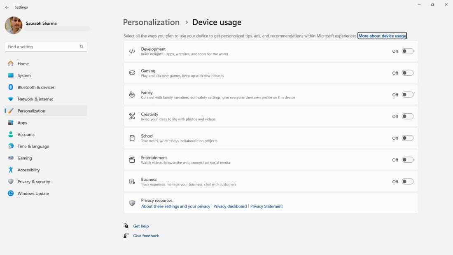Toggle the Business usage switch
This screenshot has width=453, height=255.
coord(407,182)
